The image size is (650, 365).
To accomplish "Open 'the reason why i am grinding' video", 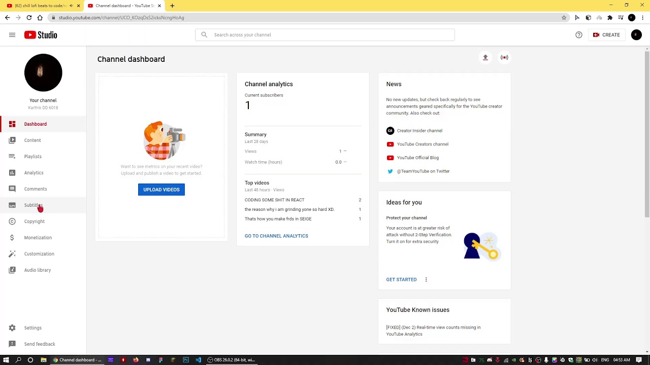I will point(289,209).
